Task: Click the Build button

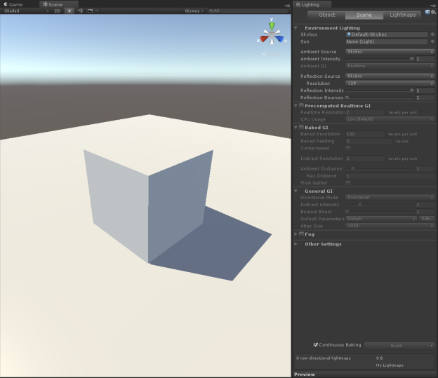Action: point(395,345)
